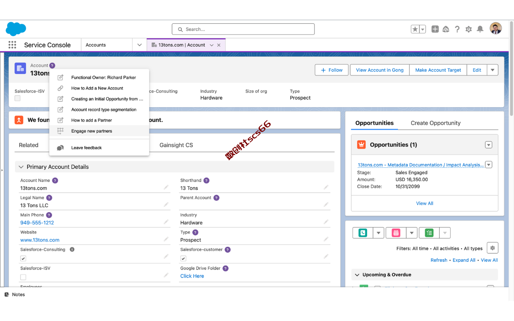The image size is (514, 321).
Task: Open the 13tons.com tab dropdown chevron
Action: [212, 45]
